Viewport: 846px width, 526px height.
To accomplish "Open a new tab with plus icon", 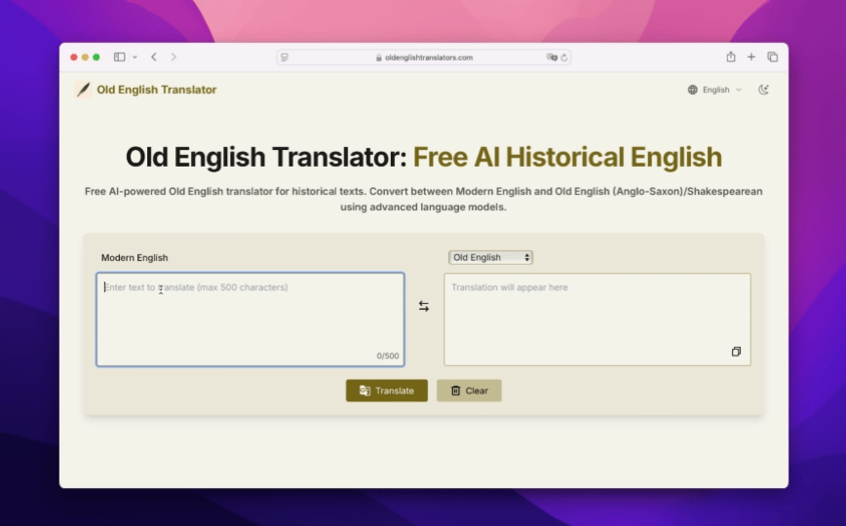I will tap(751, 56).
